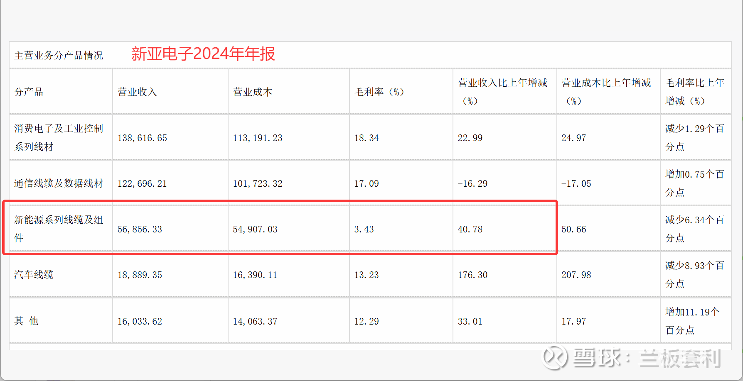Select revenue value 138,616.65
Screen dimensions: 743x381
tap(142, 138)
